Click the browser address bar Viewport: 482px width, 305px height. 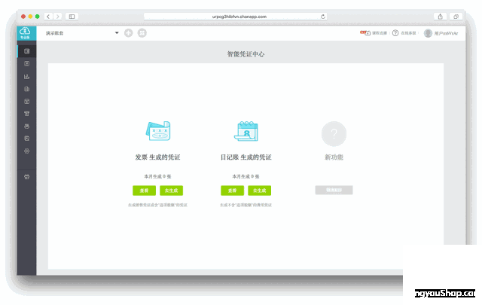(235, 17)
